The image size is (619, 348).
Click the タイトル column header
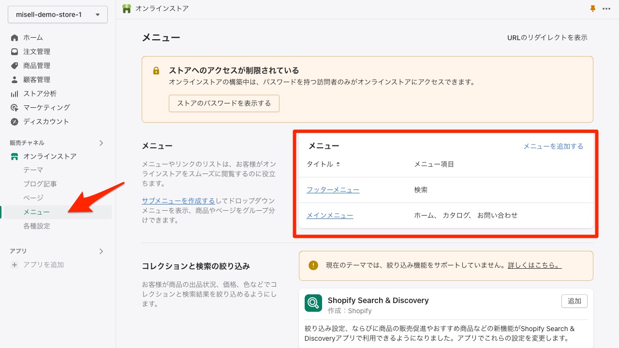pos(320,164)
